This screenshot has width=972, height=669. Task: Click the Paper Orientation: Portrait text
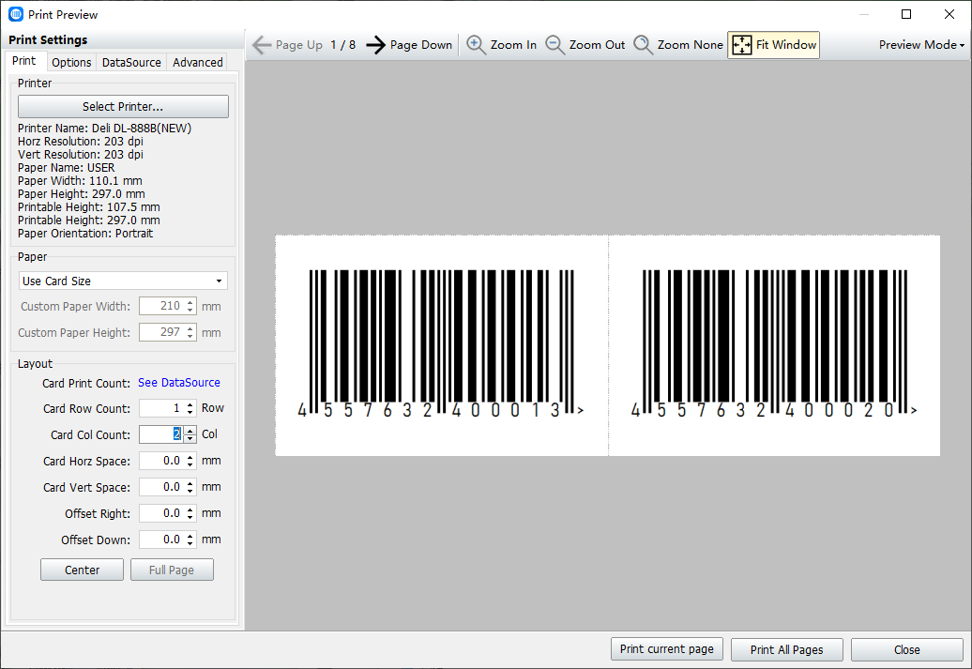pos(85,234)
